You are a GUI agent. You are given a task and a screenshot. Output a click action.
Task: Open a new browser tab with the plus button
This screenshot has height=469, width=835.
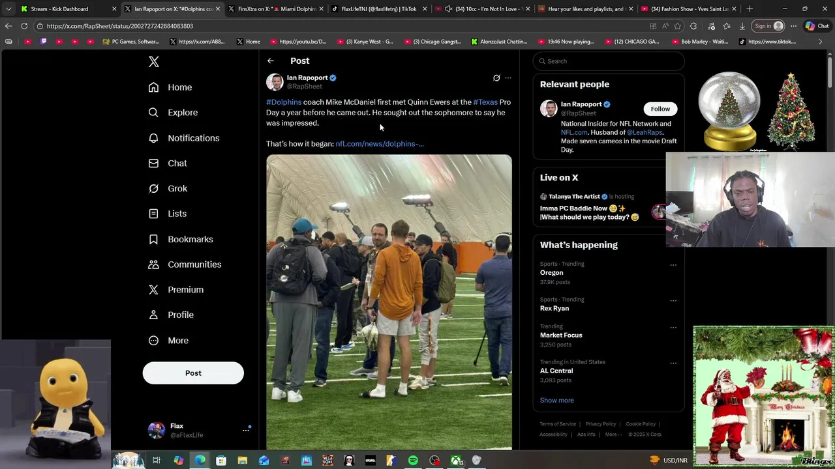750,9
